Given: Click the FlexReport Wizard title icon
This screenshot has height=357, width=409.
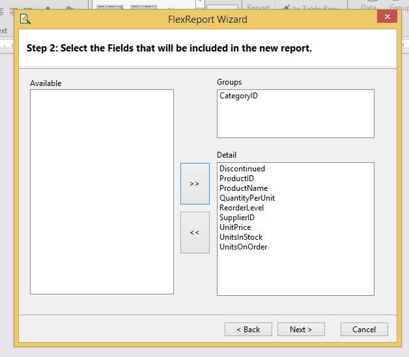Looking at the screenshot, I should (x=25, y=19).
